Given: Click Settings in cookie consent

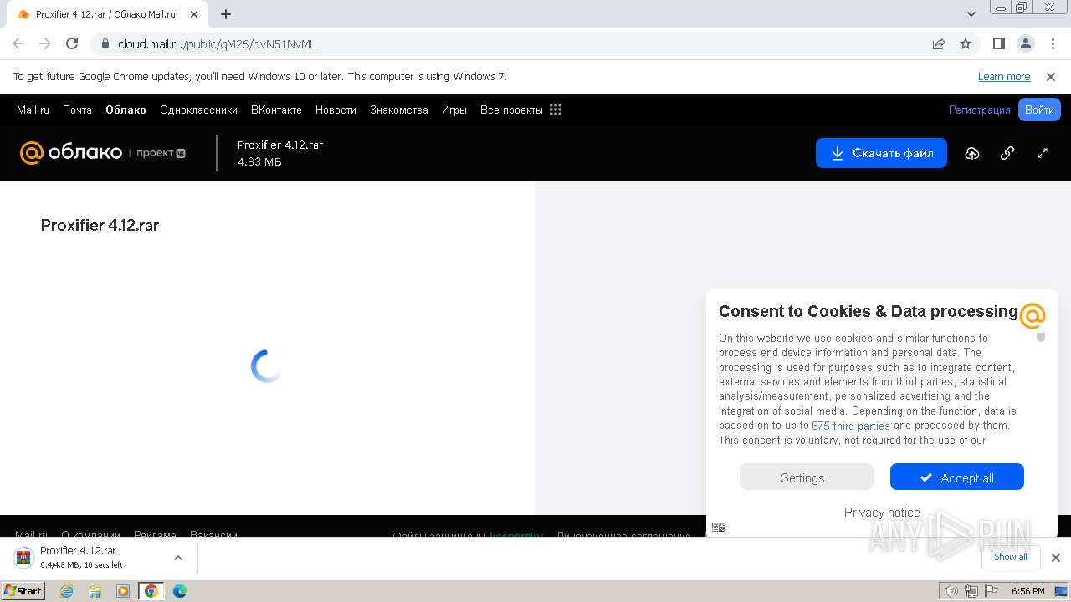Looking at the screenshot, I should tap(807, 477).
